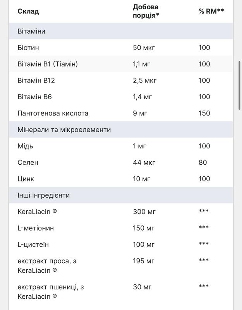242x310 pixels.
Task: Select the "Селен" ingredient name
Action: [28, 162]
